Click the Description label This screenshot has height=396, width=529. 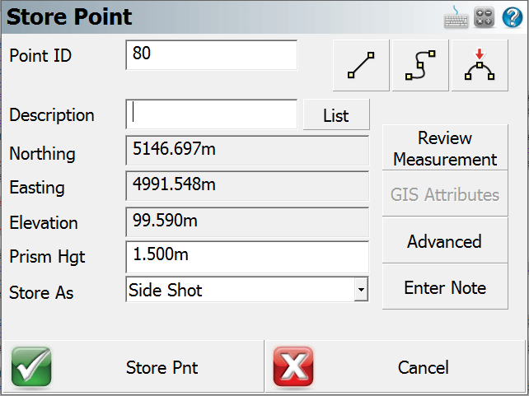pyautogui.click(x=52, y=115)
